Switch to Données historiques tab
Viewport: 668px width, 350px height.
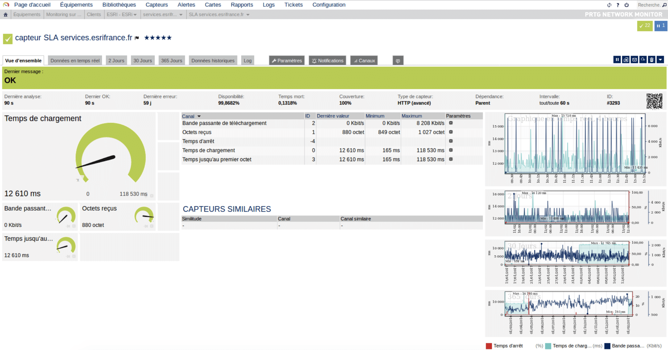tap(213, 60)
